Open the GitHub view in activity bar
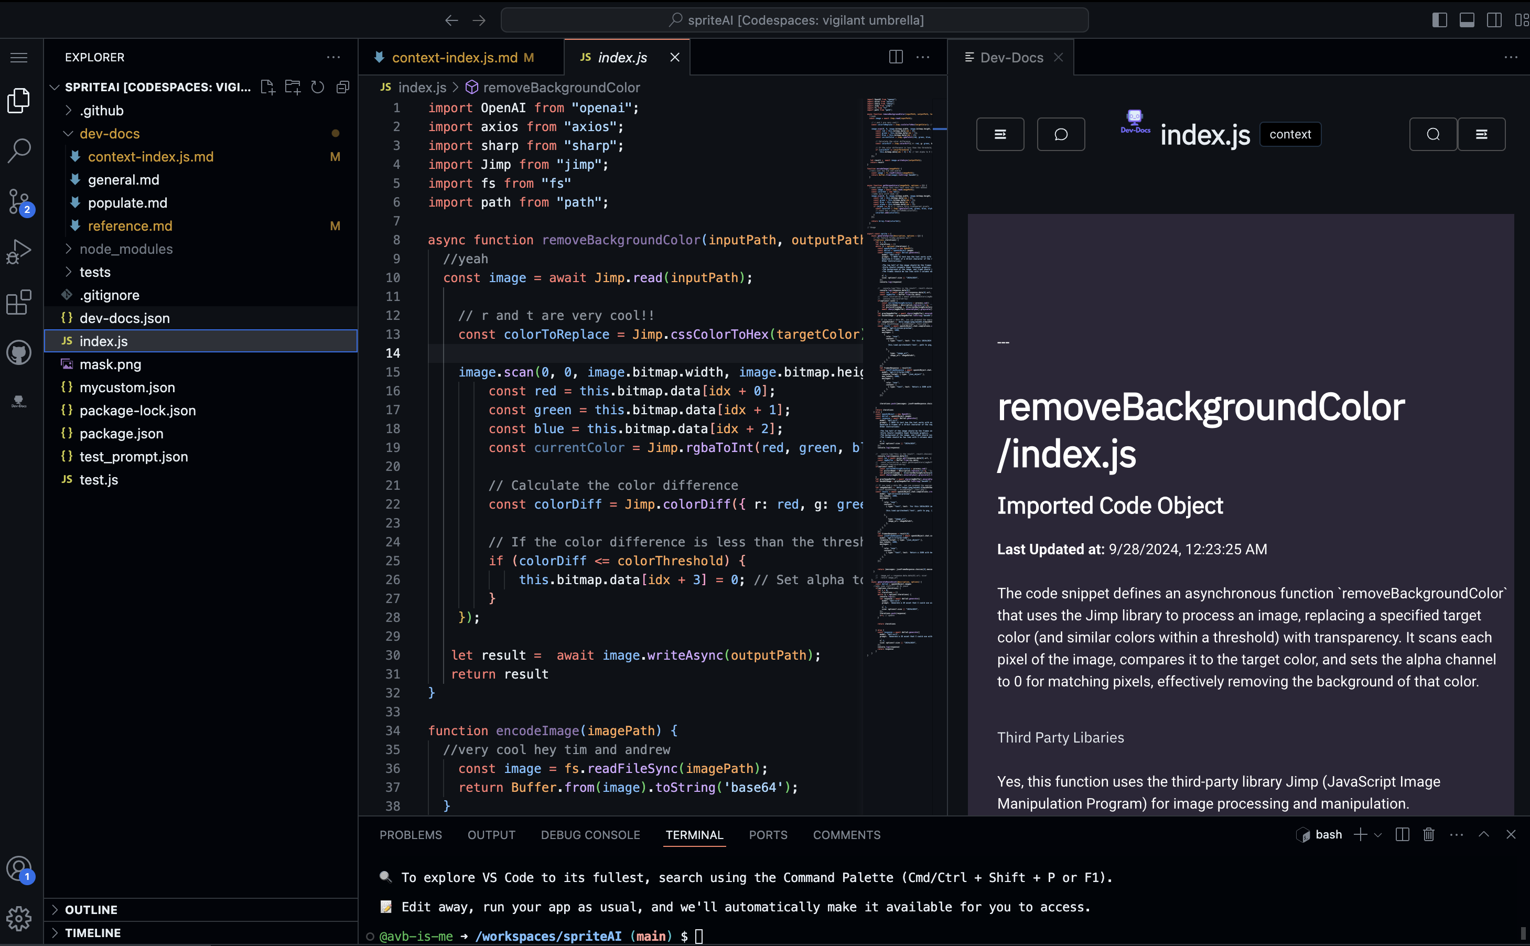Image resolution: width=1530 pixels, height=946 pixels. (x=19, y=353)
